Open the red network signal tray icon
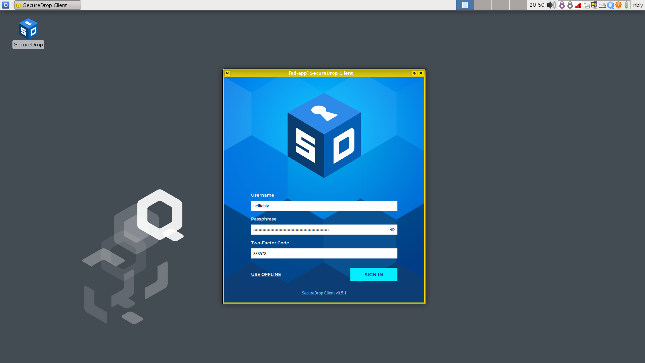 point(578,5)
